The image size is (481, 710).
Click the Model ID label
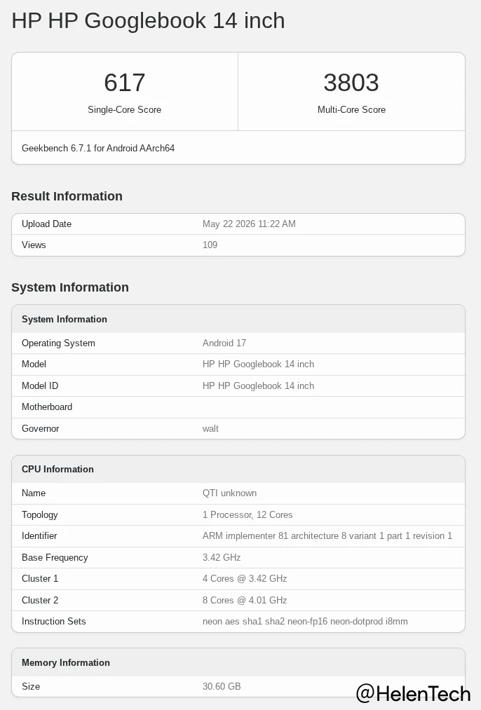[40, 385]
